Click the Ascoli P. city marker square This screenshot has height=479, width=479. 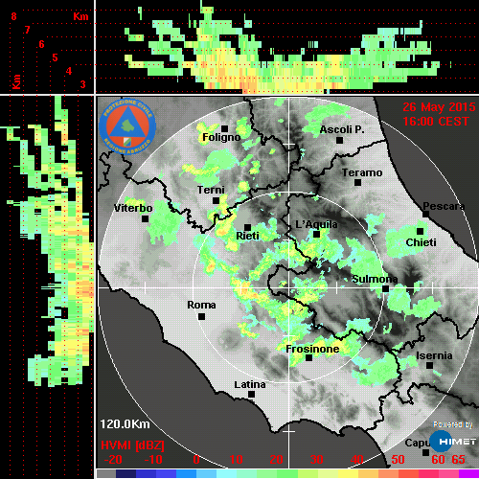point(340,140)
